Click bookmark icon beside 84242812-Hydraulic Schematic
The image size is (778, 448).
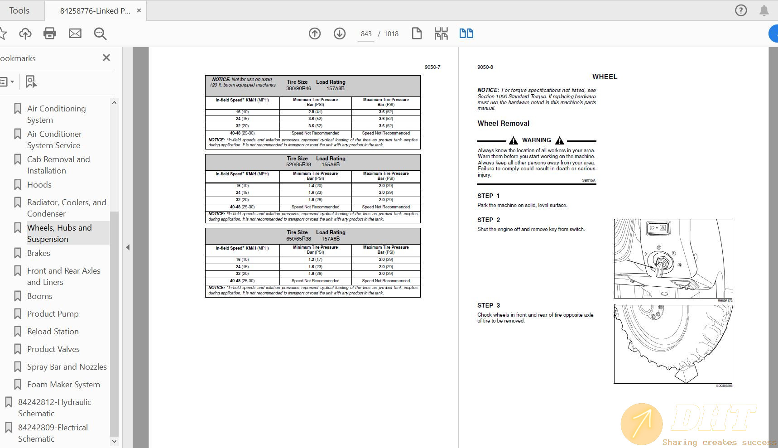pos(9,402)
